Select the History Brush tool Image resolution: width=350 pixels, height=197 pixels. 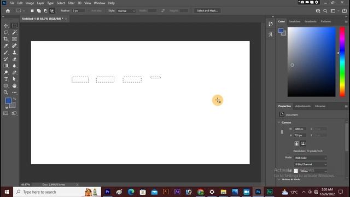(x=6, y=59)
